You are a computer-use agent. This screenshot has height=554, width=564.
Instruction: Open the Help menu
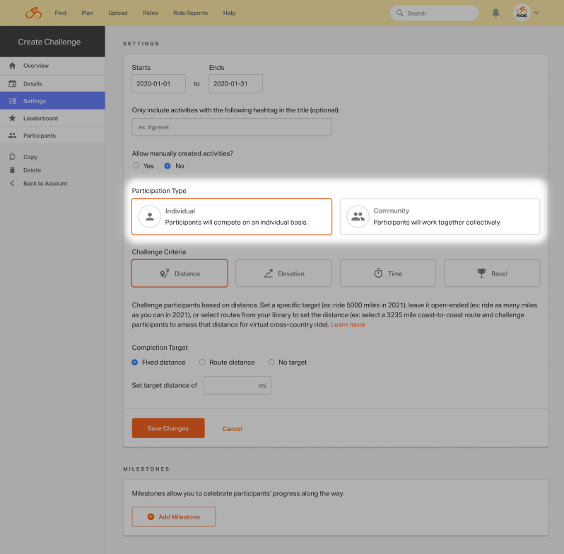click(x=229, y=13)
